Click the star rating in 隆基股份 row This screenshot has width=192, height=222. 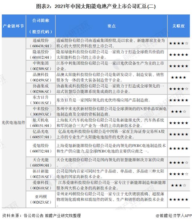pos(179,55)
